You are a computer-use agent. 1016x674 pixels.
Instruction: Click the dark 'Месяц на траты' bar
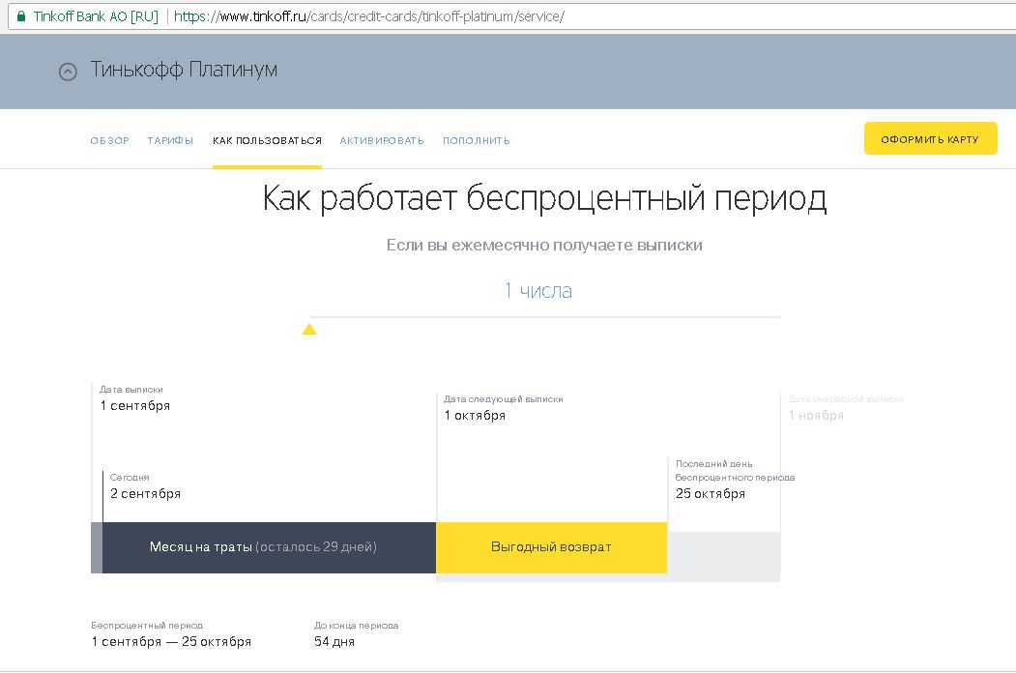point(269,547)
